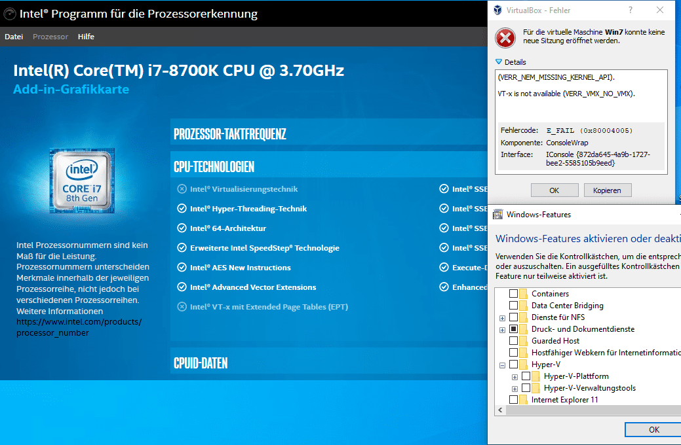This screenshot has height=445, width=681.
Task: Click the check icon beside AES New Instructions
Action: [182, 267]
